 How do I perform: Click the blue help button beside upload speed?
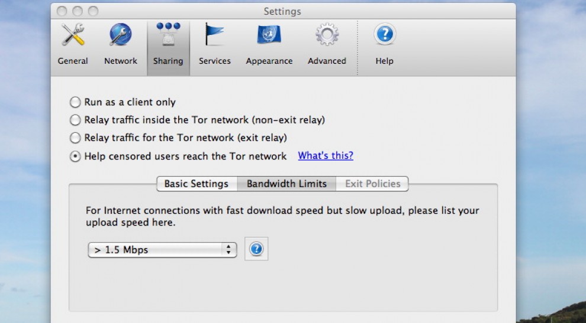256,249
